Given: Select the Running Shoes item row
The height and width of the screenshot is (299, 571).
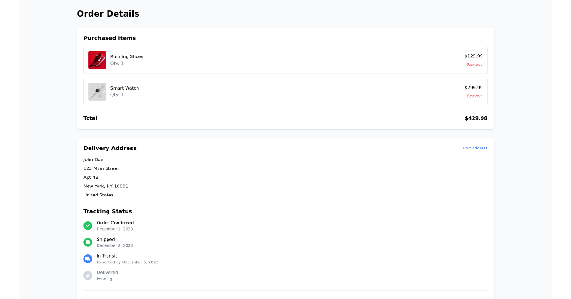Looking at the screenshot, I should pyautogui.click(x=285, y=60).
